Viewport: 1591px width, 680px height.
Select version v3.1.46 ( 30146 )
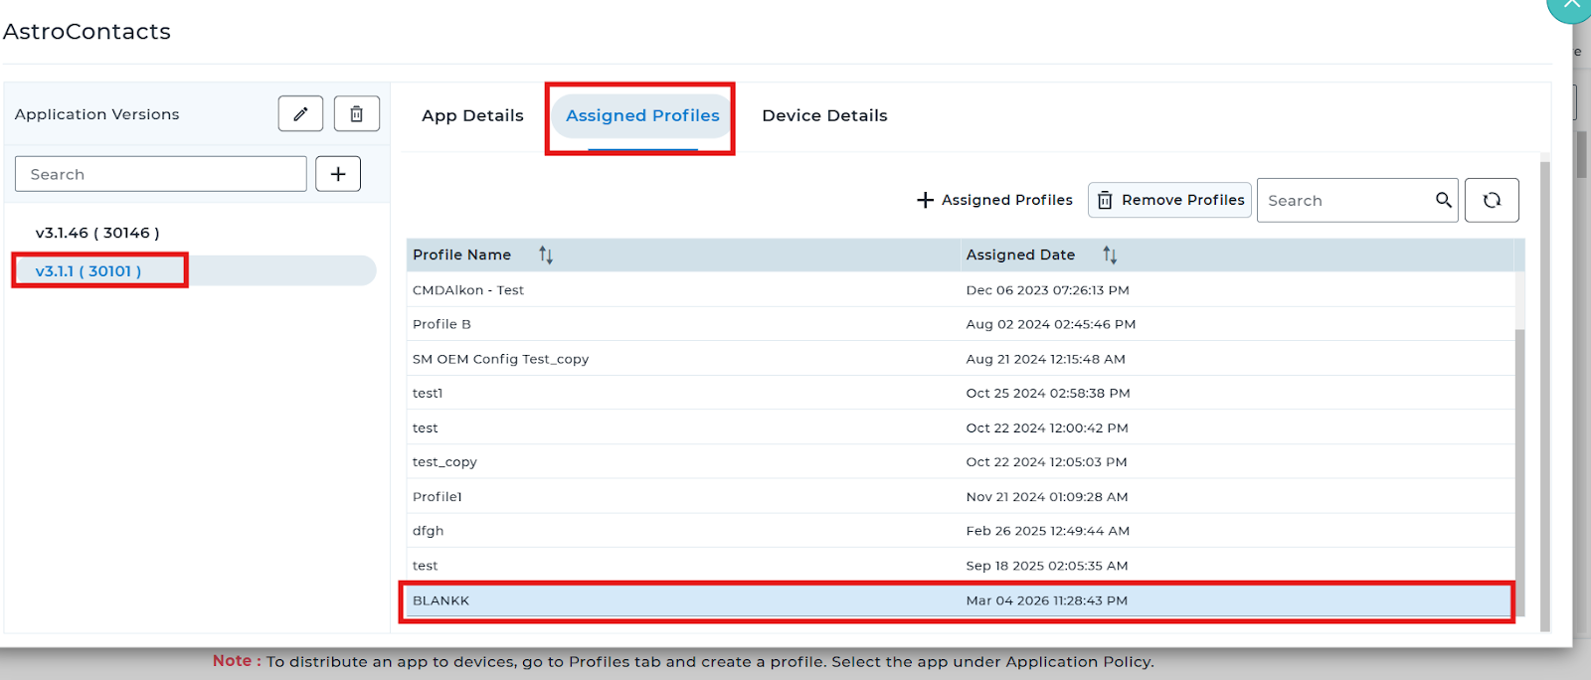point(97,233)
